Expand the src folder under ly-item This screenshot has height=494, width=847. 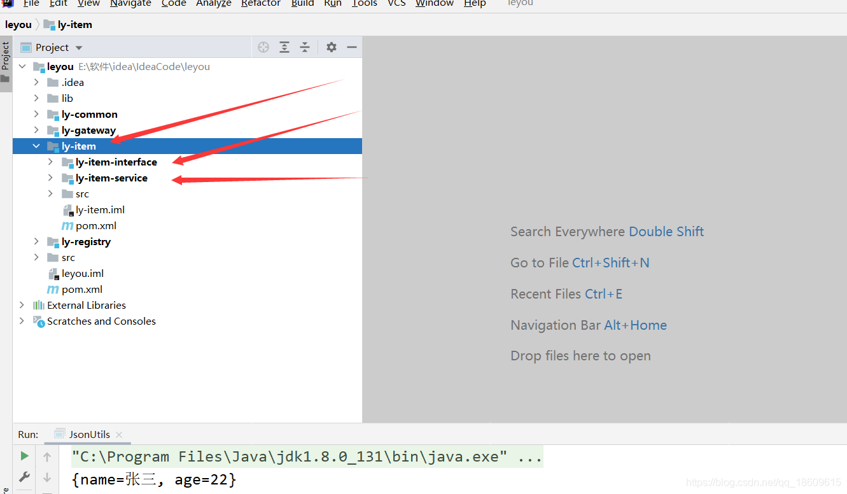50,194
